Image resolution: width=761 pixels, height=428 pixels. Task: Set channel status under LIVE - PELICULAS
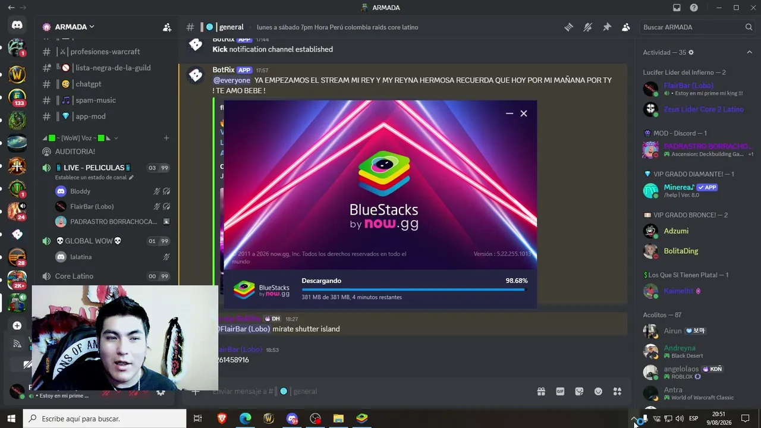click(x=95, y=177)
